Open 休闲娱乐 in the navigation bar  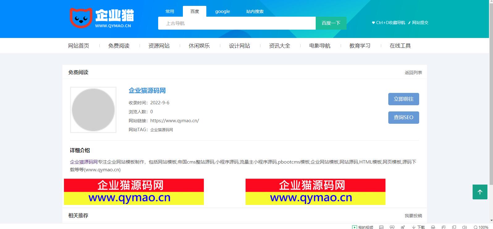click(199, 46)
